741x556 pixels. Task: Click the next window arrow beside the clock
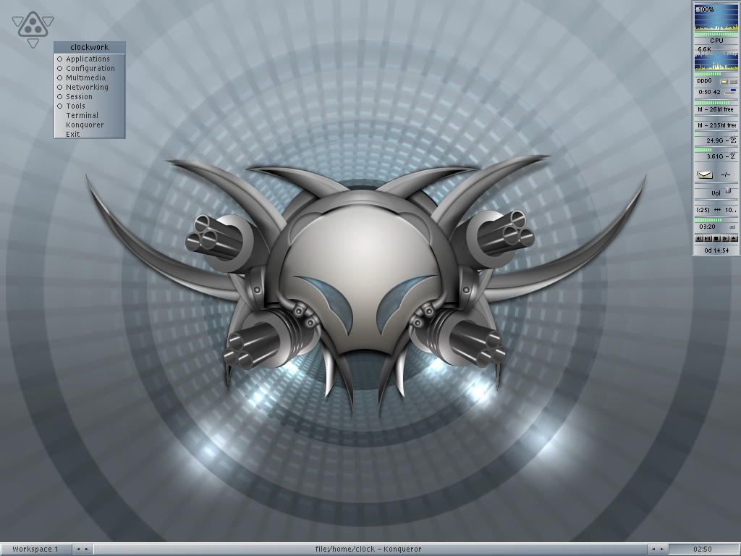pyautogui.click(x=661, y=549)
